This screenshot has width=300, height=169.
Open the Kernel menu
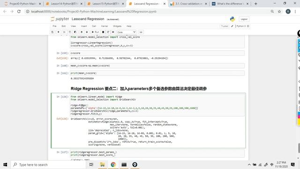[105, 26]
